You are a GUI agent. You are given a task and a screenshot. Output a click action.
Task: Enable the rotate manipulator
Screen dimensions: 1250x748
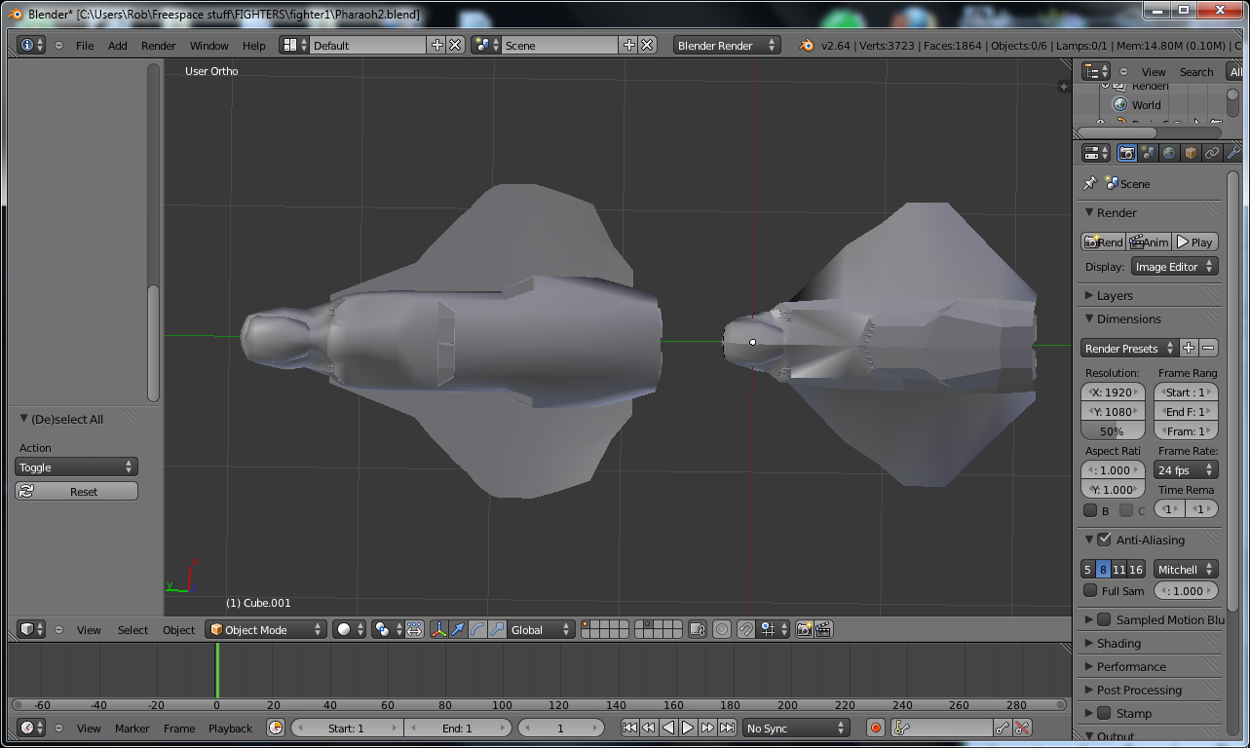click(x=477, y=630)
